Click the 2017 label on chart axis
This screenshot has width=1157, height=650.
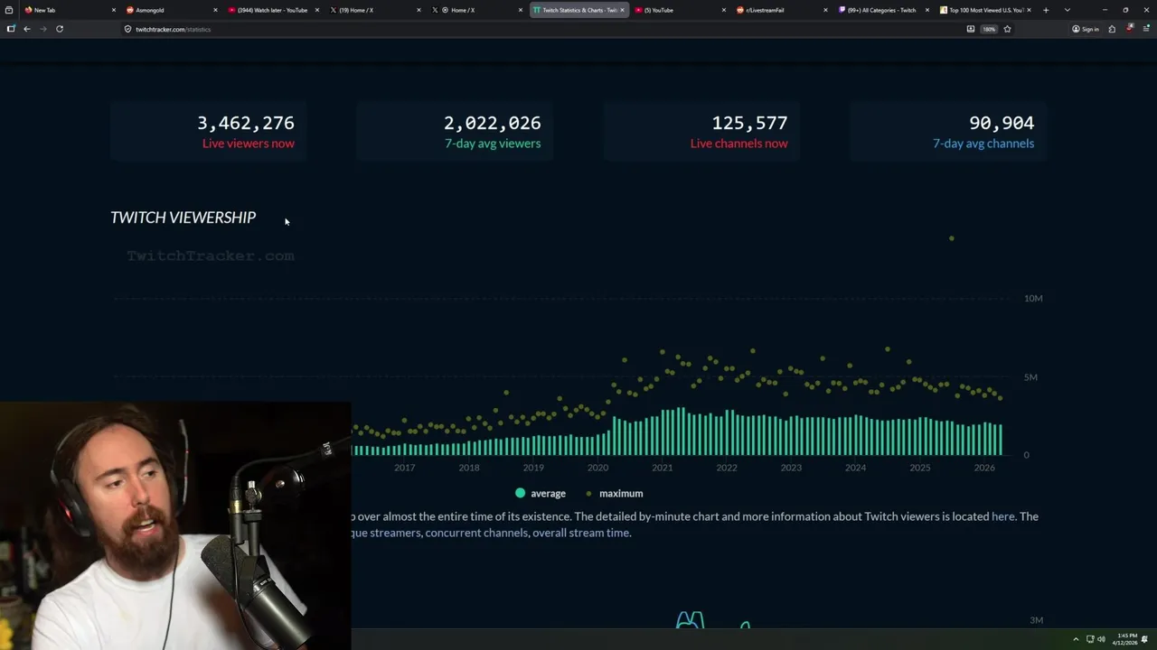click(x=404, y=468)
